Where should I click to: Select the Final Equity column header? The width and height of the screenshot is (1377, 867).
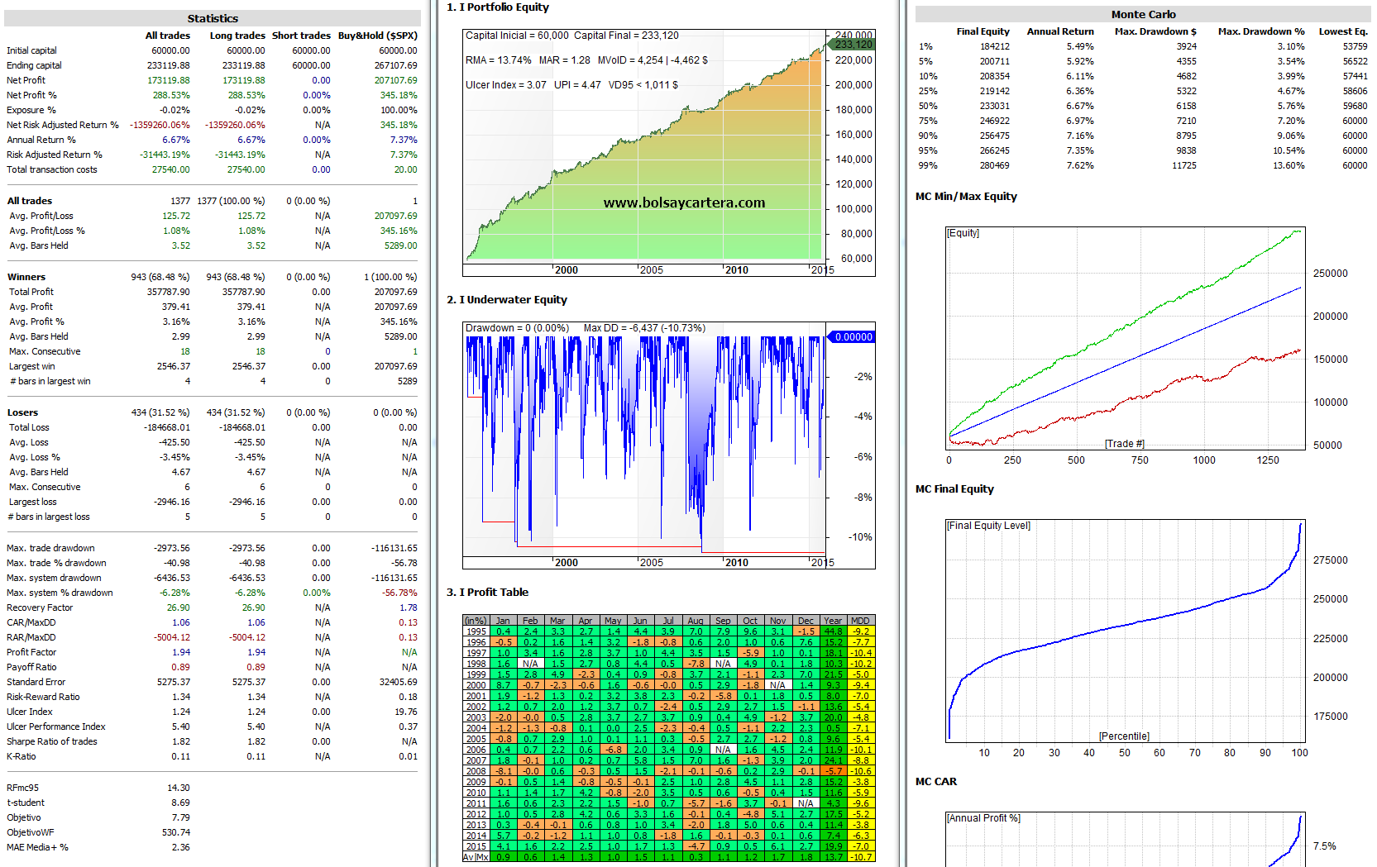click(983, 31)
